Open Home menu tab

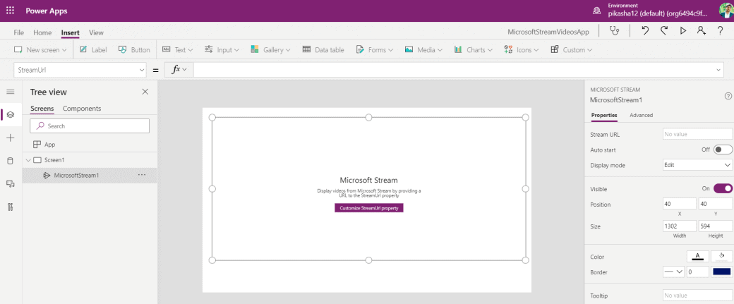pyautogui.click(x=42, y=32)
